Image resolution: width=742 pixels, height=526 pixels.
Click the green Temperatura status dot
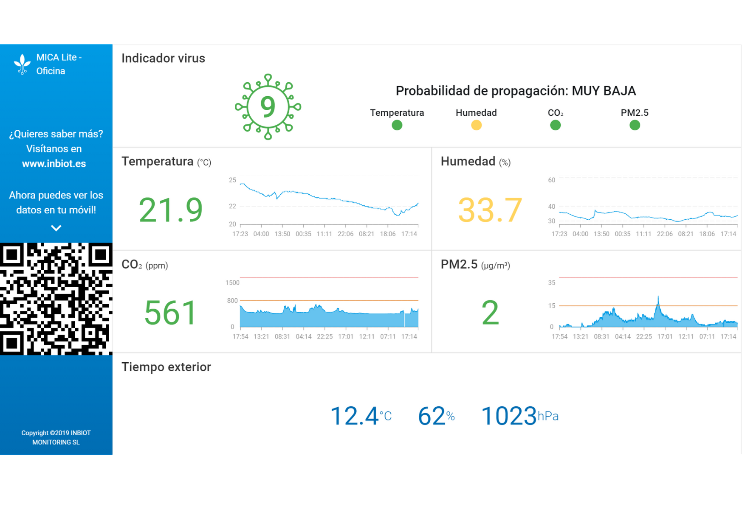coord(397,125)
